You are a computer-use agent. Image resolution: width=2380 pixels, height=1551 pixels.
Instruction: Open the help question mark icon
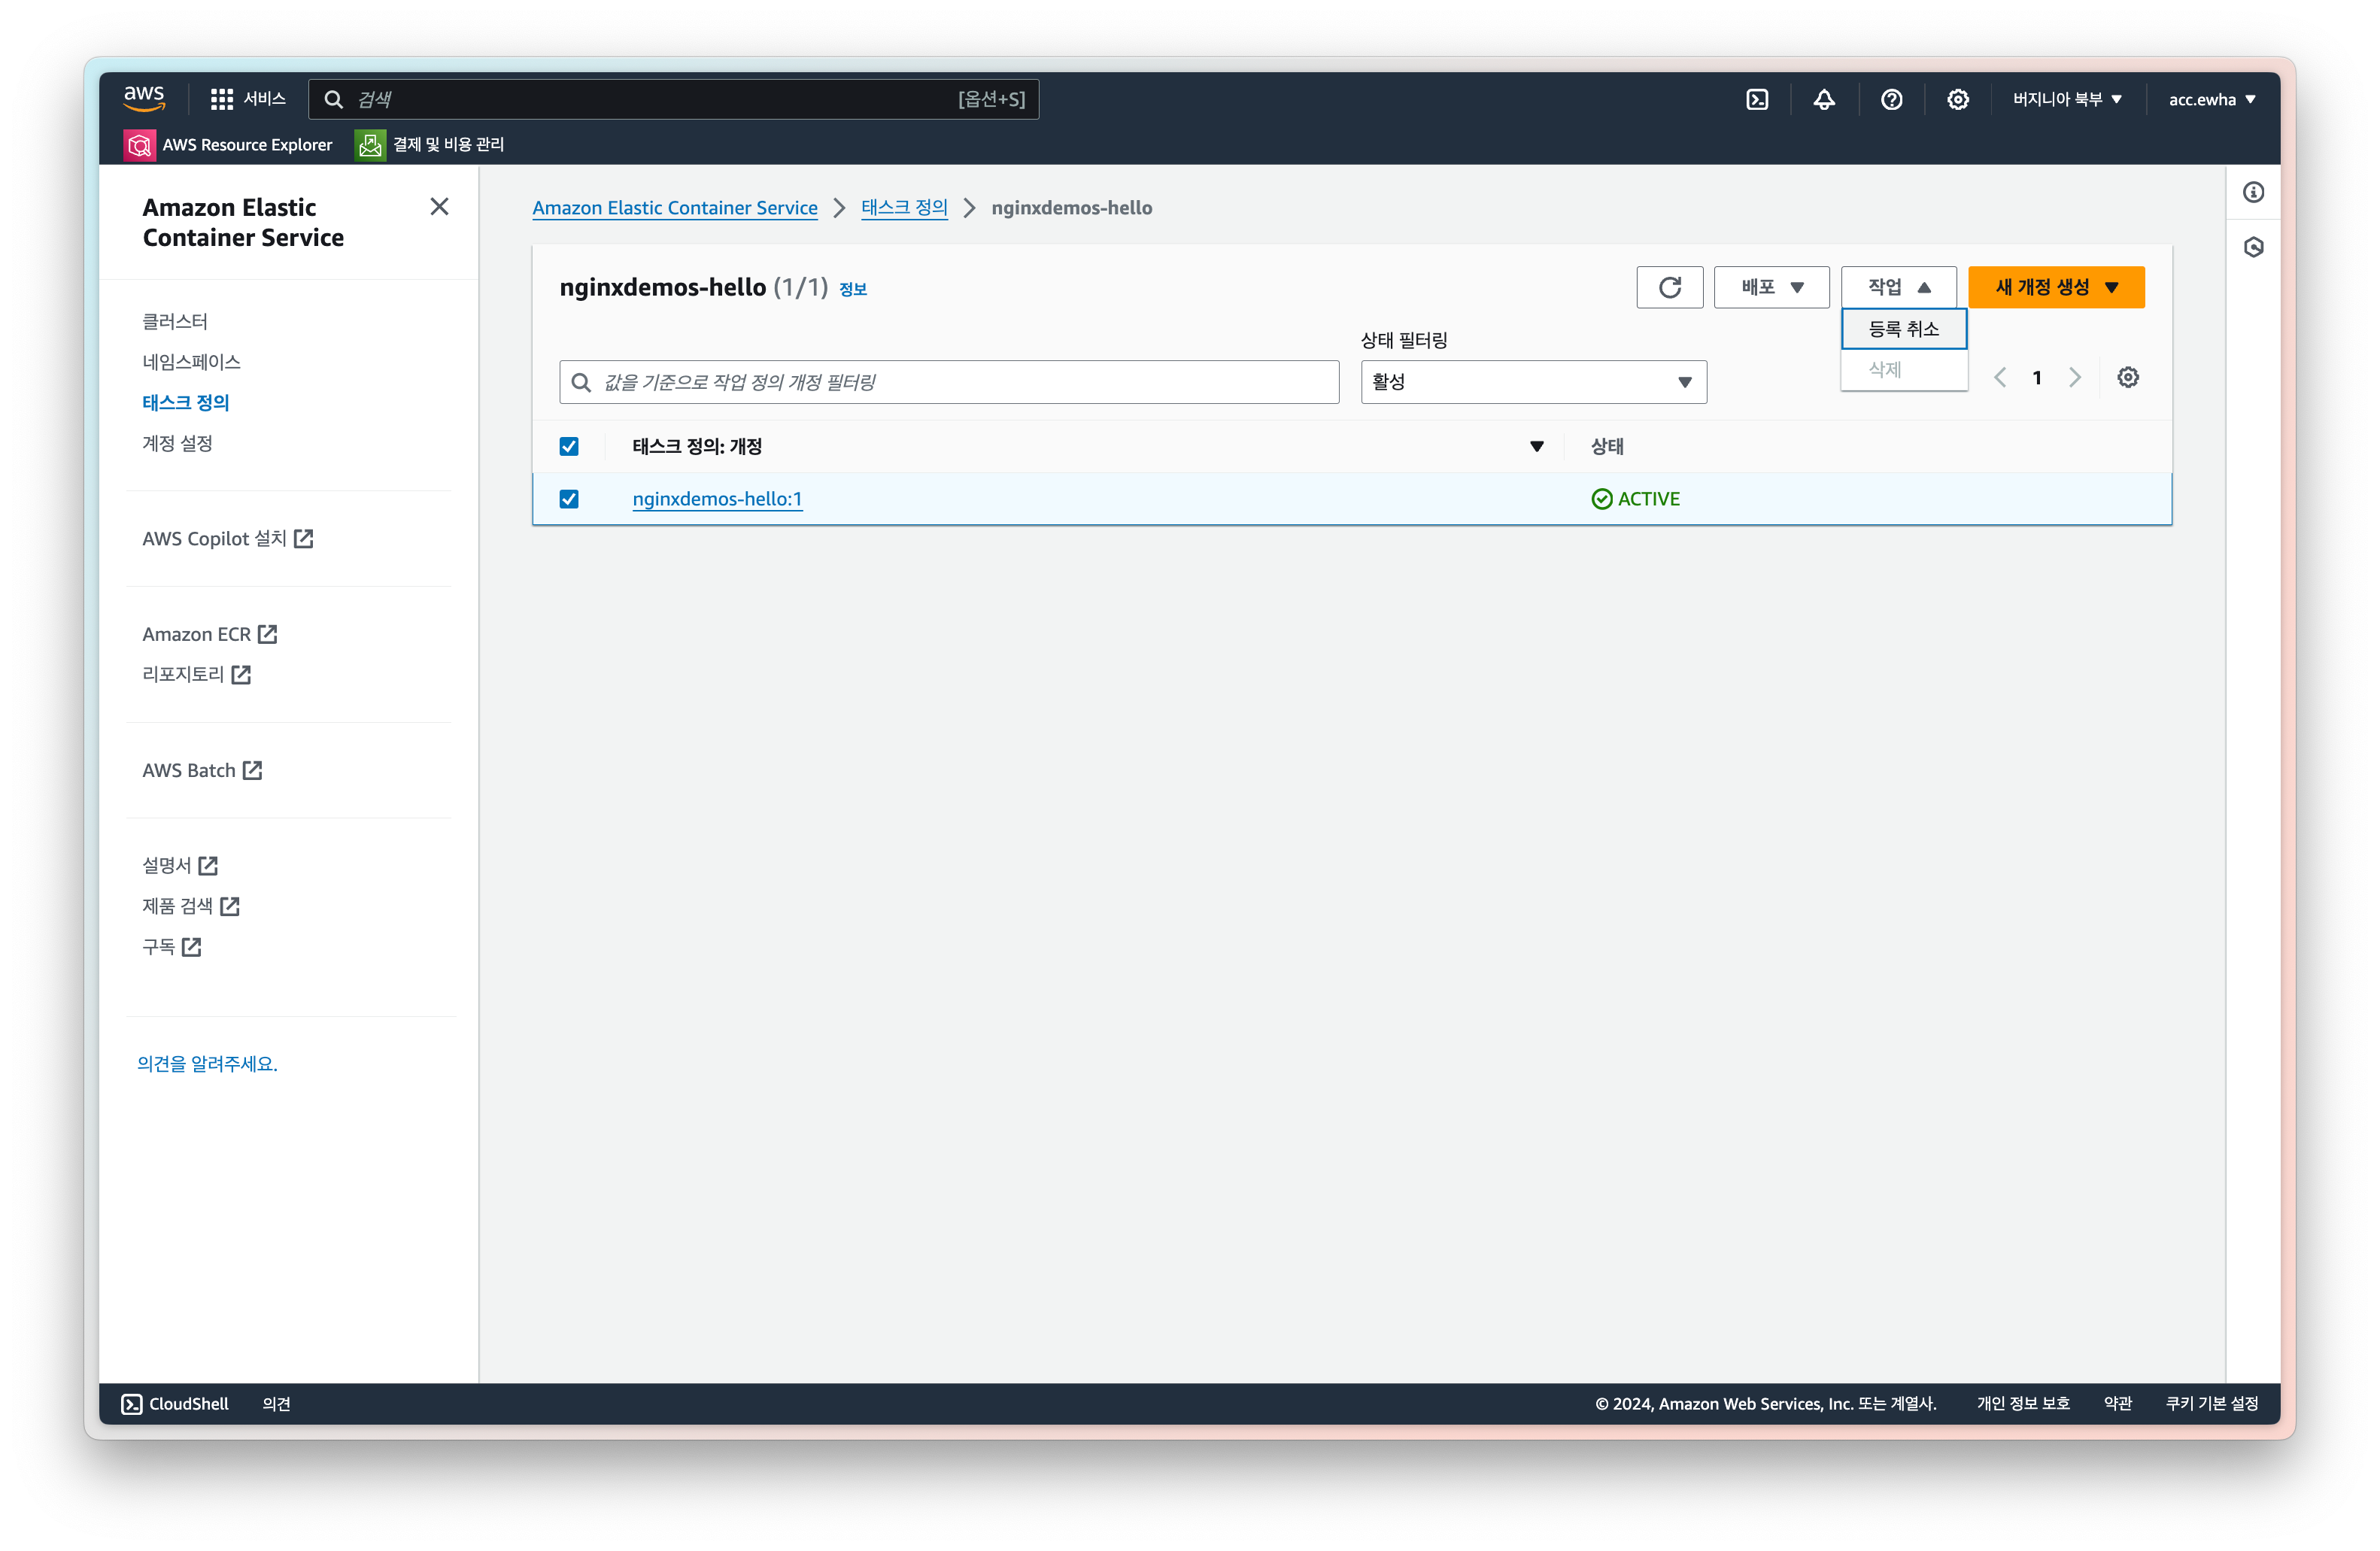tap(1891, 99)
